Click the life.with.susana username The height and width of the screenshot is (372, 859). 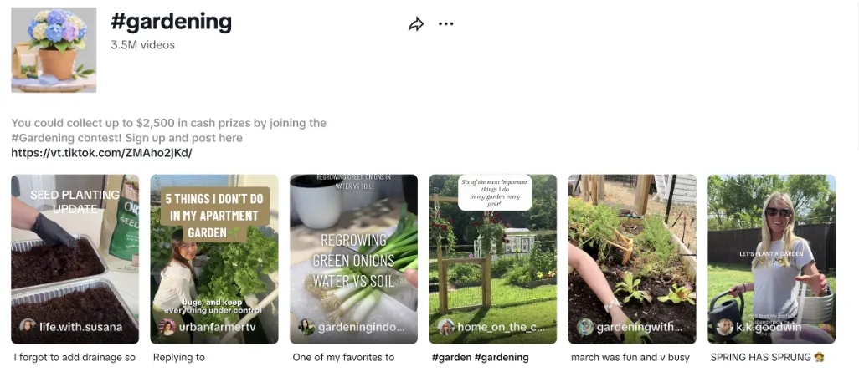tap(81, 327)
